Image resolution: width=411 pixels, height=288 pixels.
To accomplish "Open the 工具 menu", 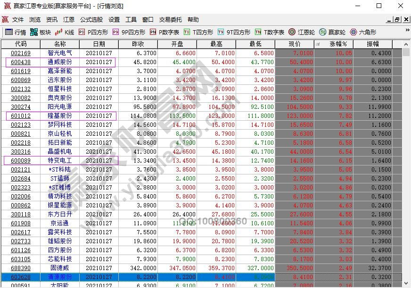I will pos(132,20).
